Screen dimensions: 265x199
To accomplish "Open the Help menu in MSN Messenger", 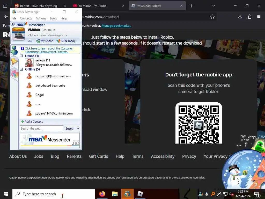I will click(x=64, y=18).
